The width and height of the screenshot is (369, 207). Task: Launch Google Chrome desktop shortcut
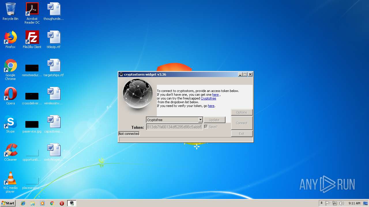pos(10,70)
